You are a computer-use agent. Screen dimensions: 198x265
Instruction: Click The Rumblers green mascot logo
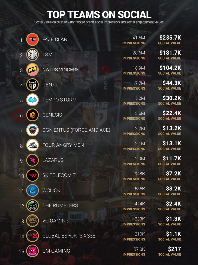[x=33, y=205]
